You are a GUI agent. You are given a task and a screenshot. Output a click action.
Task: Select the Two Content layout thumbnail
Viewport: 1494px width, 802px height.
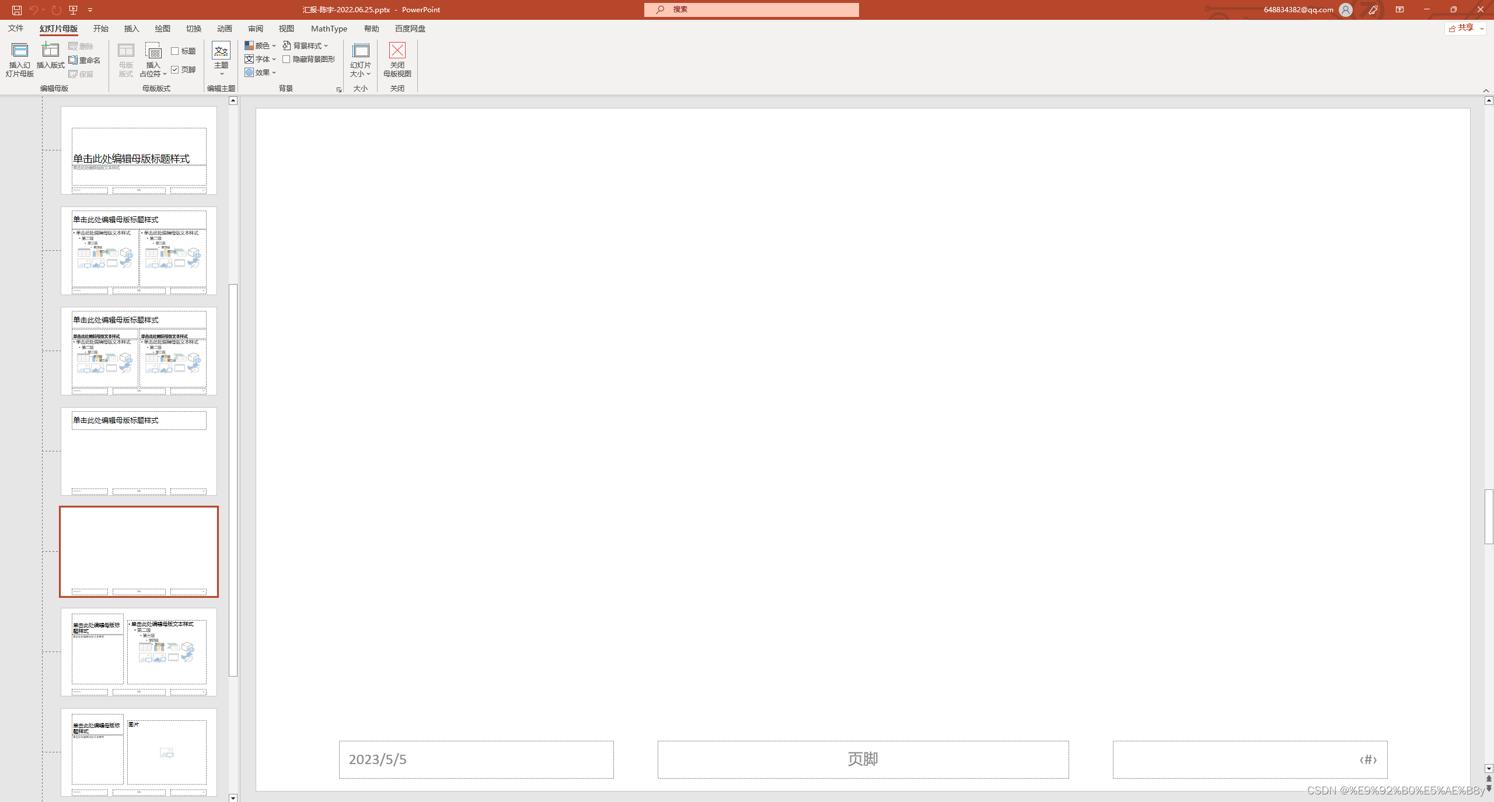(x=139, y=251)
